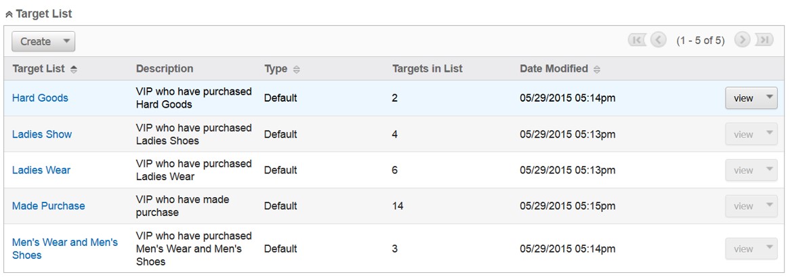Open the Made Purchase link
This screenshot has height=277, width=790.
click(48, 205)
